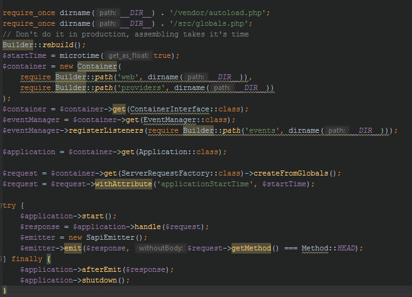Click the highlighted get before ContainerInterface
412x297 pixels.
click(x=119, y=109)
